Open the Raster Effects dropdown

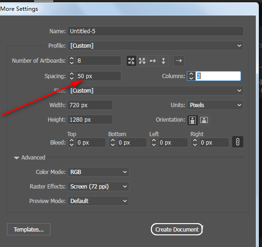tap(98, 187)
